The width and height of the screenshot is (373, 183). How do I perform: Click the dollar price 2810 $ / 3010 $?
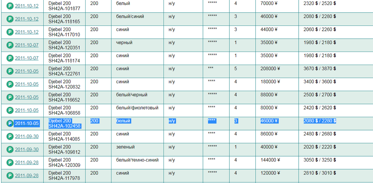(x=320, y=173)
